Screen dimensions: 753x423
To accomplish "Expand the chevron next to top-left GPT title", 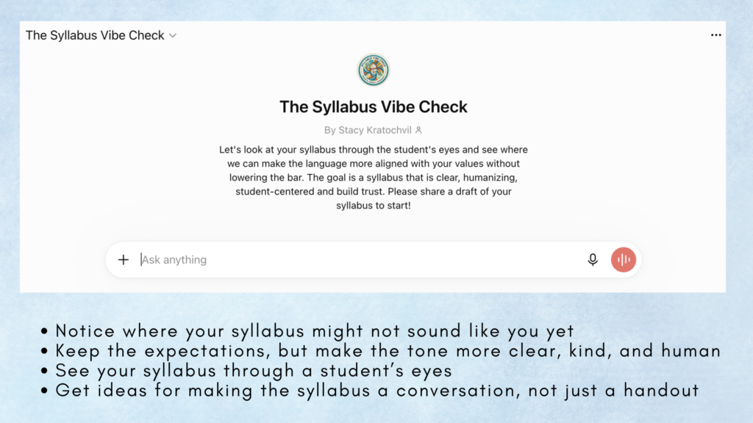I will tap(173, 35).
